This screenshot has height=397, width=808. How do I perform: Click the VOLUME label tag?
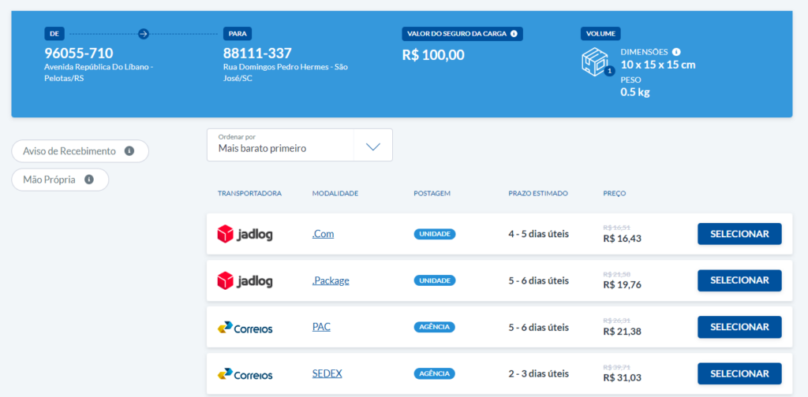(x=600, y=34)
